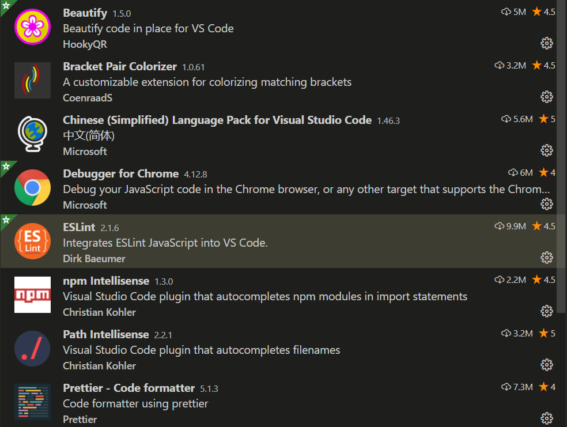The image size is (567, 427).
Task: Click the Chinese Language Pack globe icon
Action: (x=32, y=134)
